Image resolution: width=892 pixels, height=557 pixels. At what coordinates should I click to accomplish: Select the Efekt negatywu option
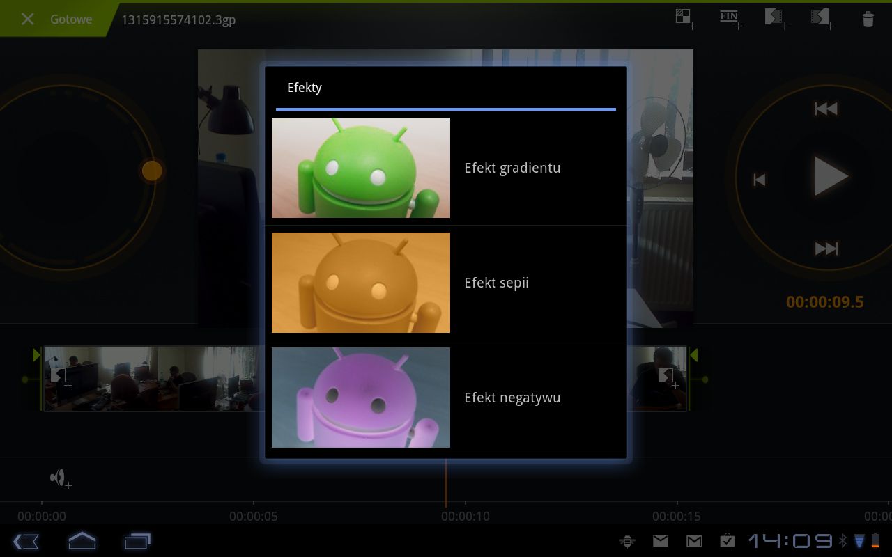tap(446, 398)
